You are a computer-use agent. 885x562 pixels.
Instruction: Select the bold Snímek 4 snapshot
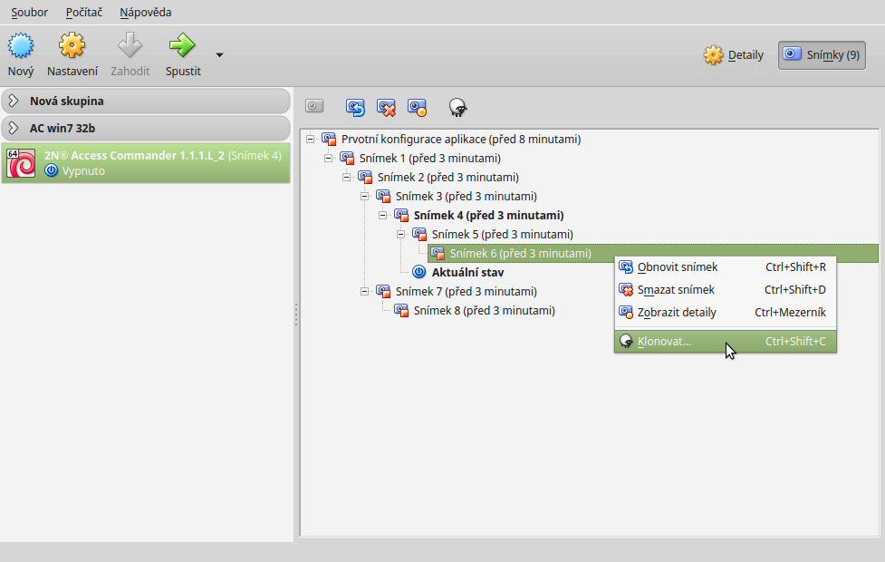(488, 215)
